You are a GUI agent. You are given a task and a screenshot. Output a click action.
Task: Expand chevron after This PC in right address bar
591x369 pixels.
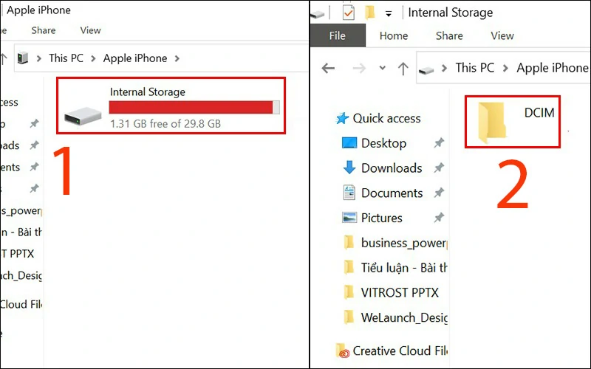click(x=505, y=69)
